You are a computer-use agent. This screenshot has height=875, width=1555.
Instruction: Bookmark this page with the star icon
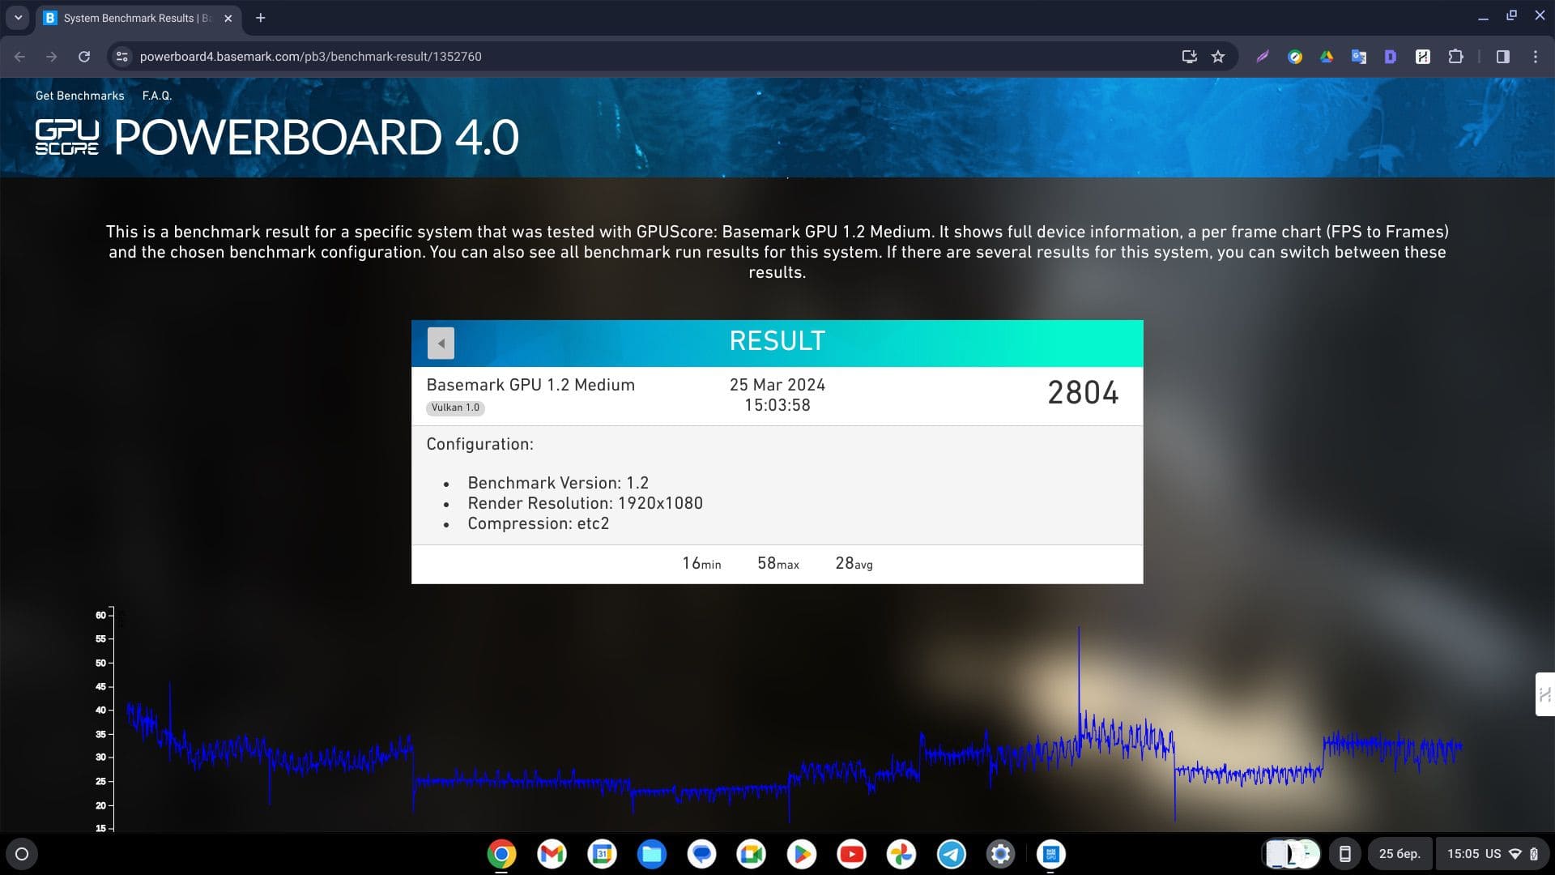coord(1218,57)
